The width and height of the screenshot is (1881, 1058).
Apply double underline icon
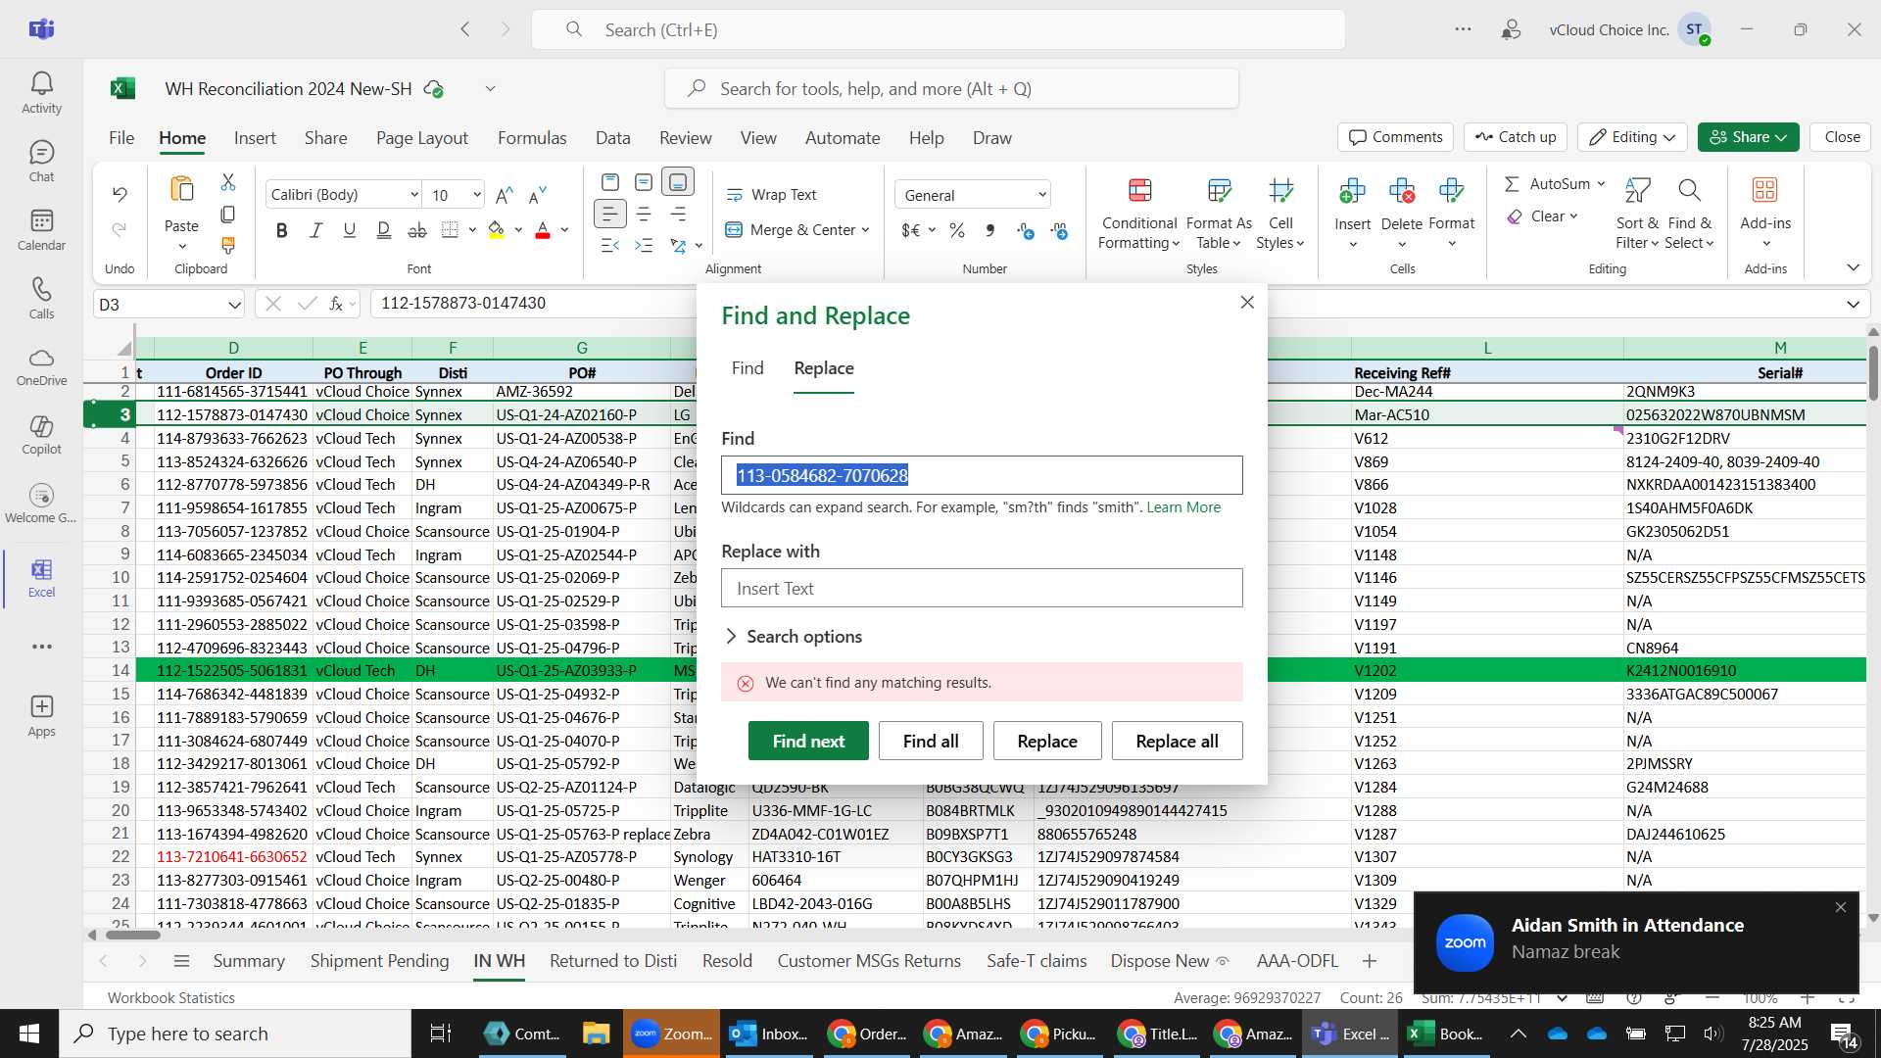[x=384, y=230]
